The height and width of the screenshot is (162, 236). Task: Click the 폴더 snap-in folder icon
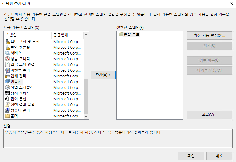point(8,116)
